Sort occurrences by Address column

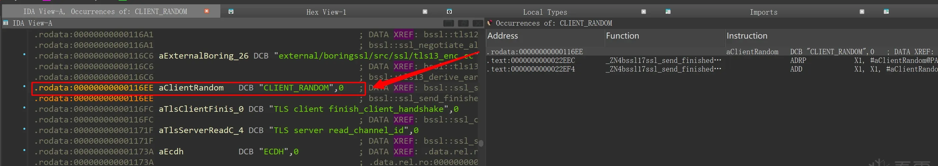click(x=545, y=36)
